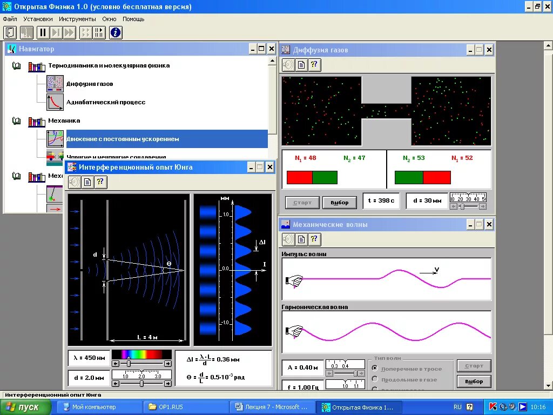Click help icon in Механические волны window
The height and width of the screenshot is (415, 553).
(314, 239)
